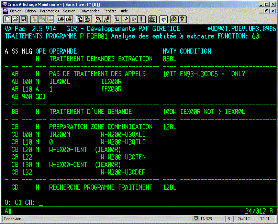Click the keyboard/terminal settings icon

[x=152, y=19]
